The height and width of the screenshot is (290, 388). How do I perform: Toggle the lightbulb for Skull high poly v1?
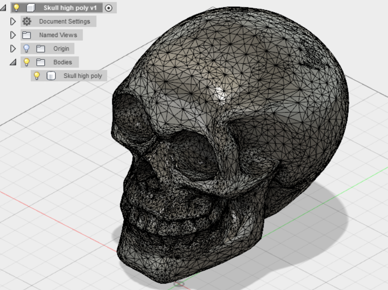coord(16,8)
